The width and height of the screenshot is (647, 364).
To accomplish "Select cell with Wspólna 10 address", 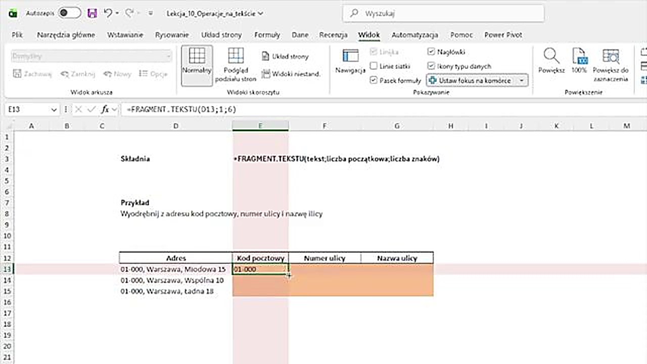I will click(175, 280).
